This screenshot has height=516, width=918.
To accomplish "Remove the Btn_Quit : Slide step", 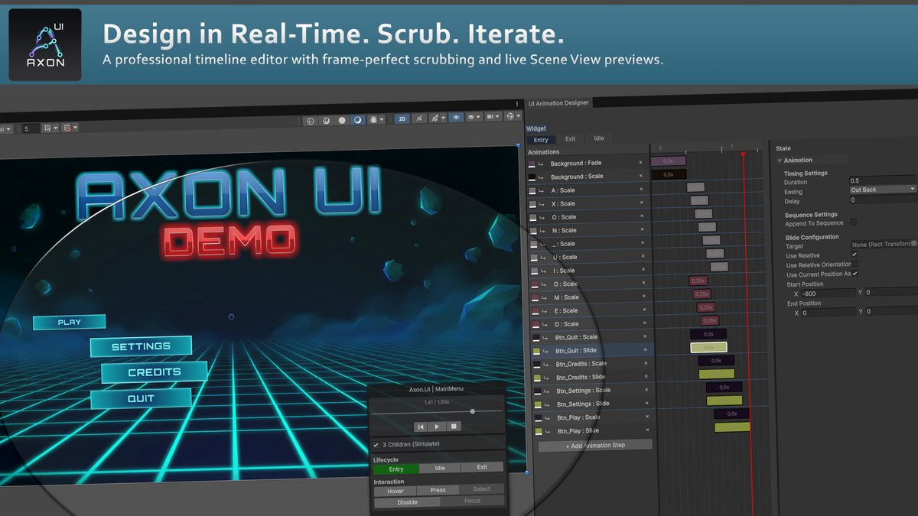I will pos(646,350).
